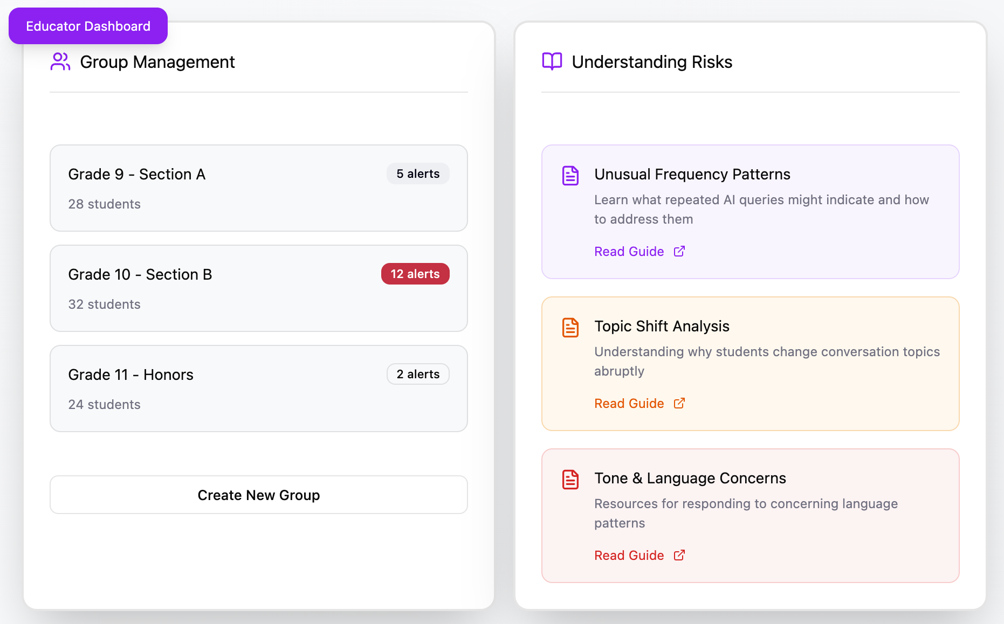1004x624 pixels.
Task: Click the external link icon beside Unusual Frequency Patterns guide
Action: tap(678, 251)
